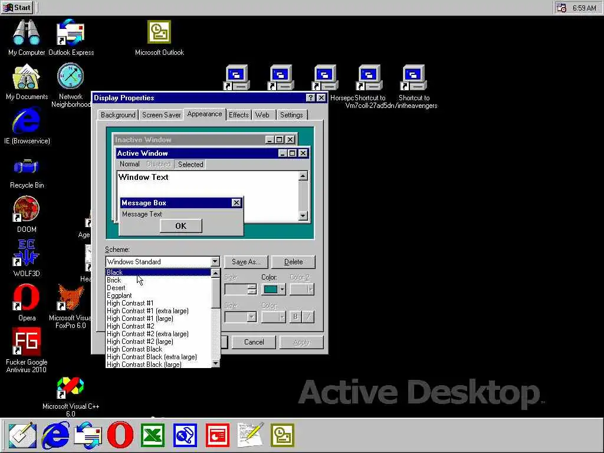
Task: Click the Normal menu item in preview
Action: [129, 164]
